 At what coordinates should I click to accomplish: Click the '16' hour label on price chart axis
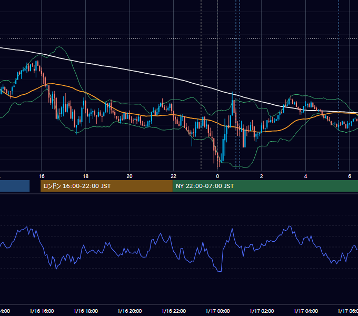click(42, 176)
